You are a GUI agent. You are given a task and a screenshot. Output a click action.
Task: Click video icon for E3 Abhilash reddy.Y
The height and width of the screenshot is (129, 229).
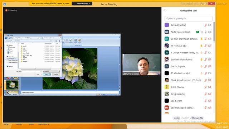pyautogui.click(x=210, y=73)
